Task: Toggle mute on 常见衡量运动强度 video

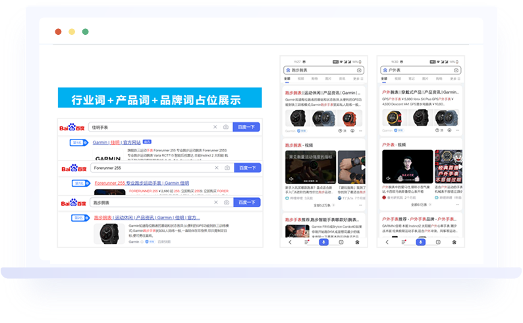Action: (x=291, y=179)
